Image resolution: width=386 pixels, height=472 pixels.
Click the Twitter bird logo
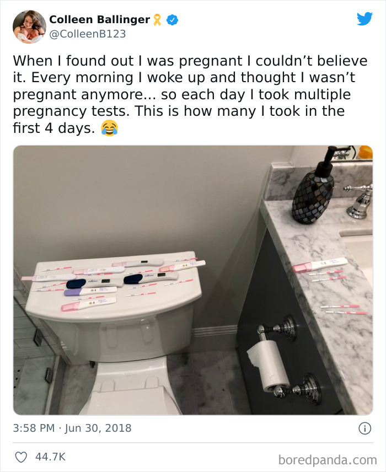click(364, 19)
